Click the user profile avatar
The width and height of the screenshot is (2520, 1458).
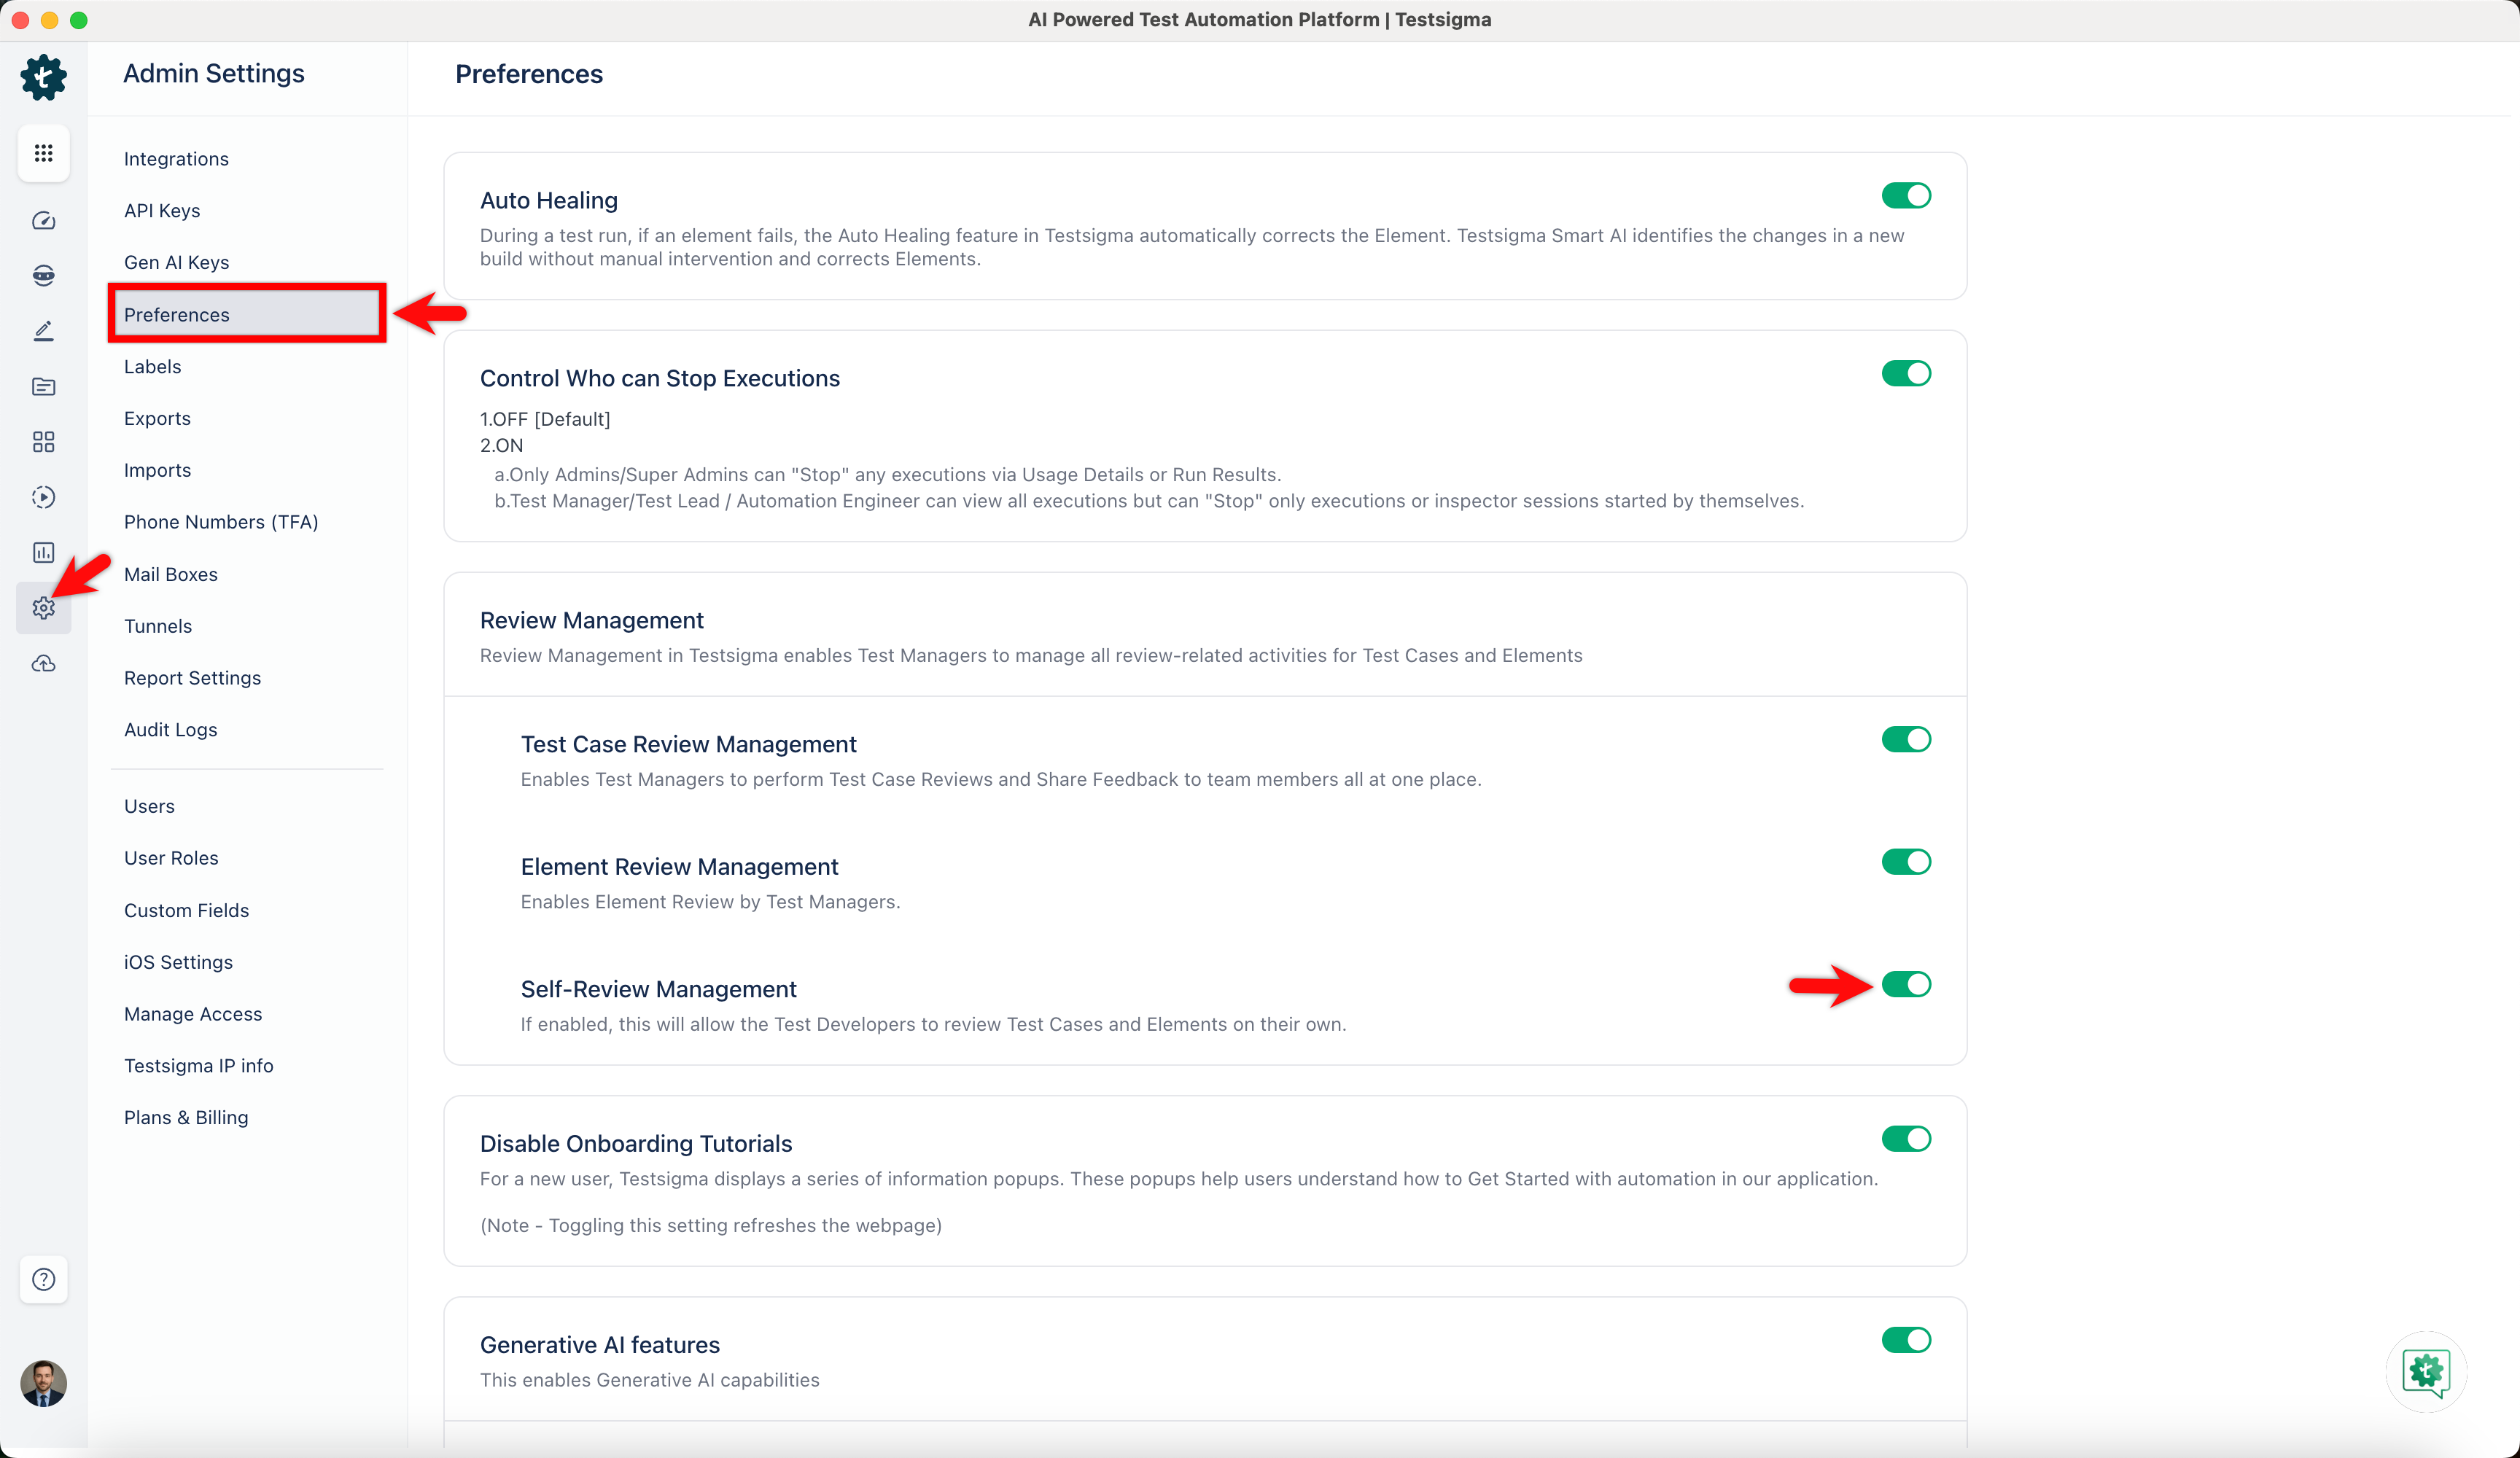tap(43, 1384)
